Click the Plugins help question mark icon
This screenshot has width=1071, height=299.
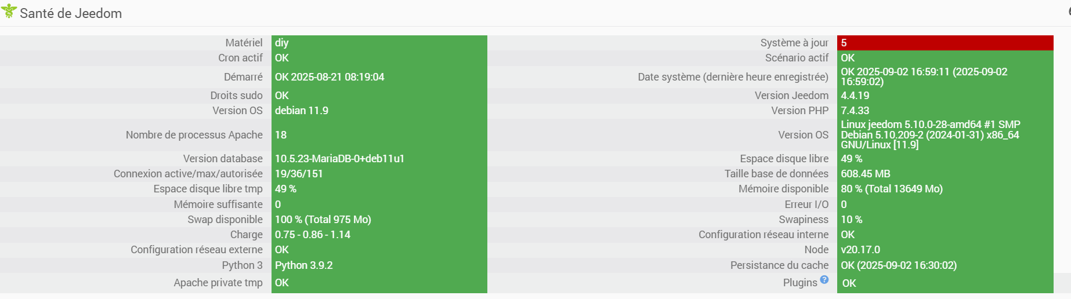(x=824, y=280)
